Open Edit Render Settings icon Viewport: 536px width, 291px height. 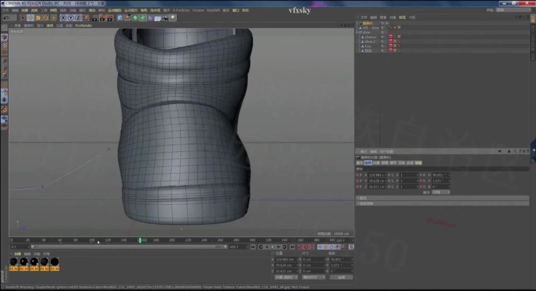pos(110,18)
